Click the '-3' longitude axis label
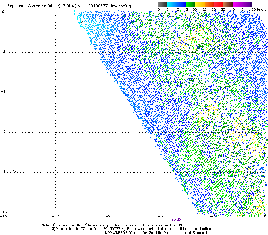The width and height of the screenshot is (268, 235). pos(213,216)
